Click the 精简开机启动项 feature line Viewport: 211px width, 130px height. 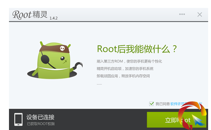125,69
